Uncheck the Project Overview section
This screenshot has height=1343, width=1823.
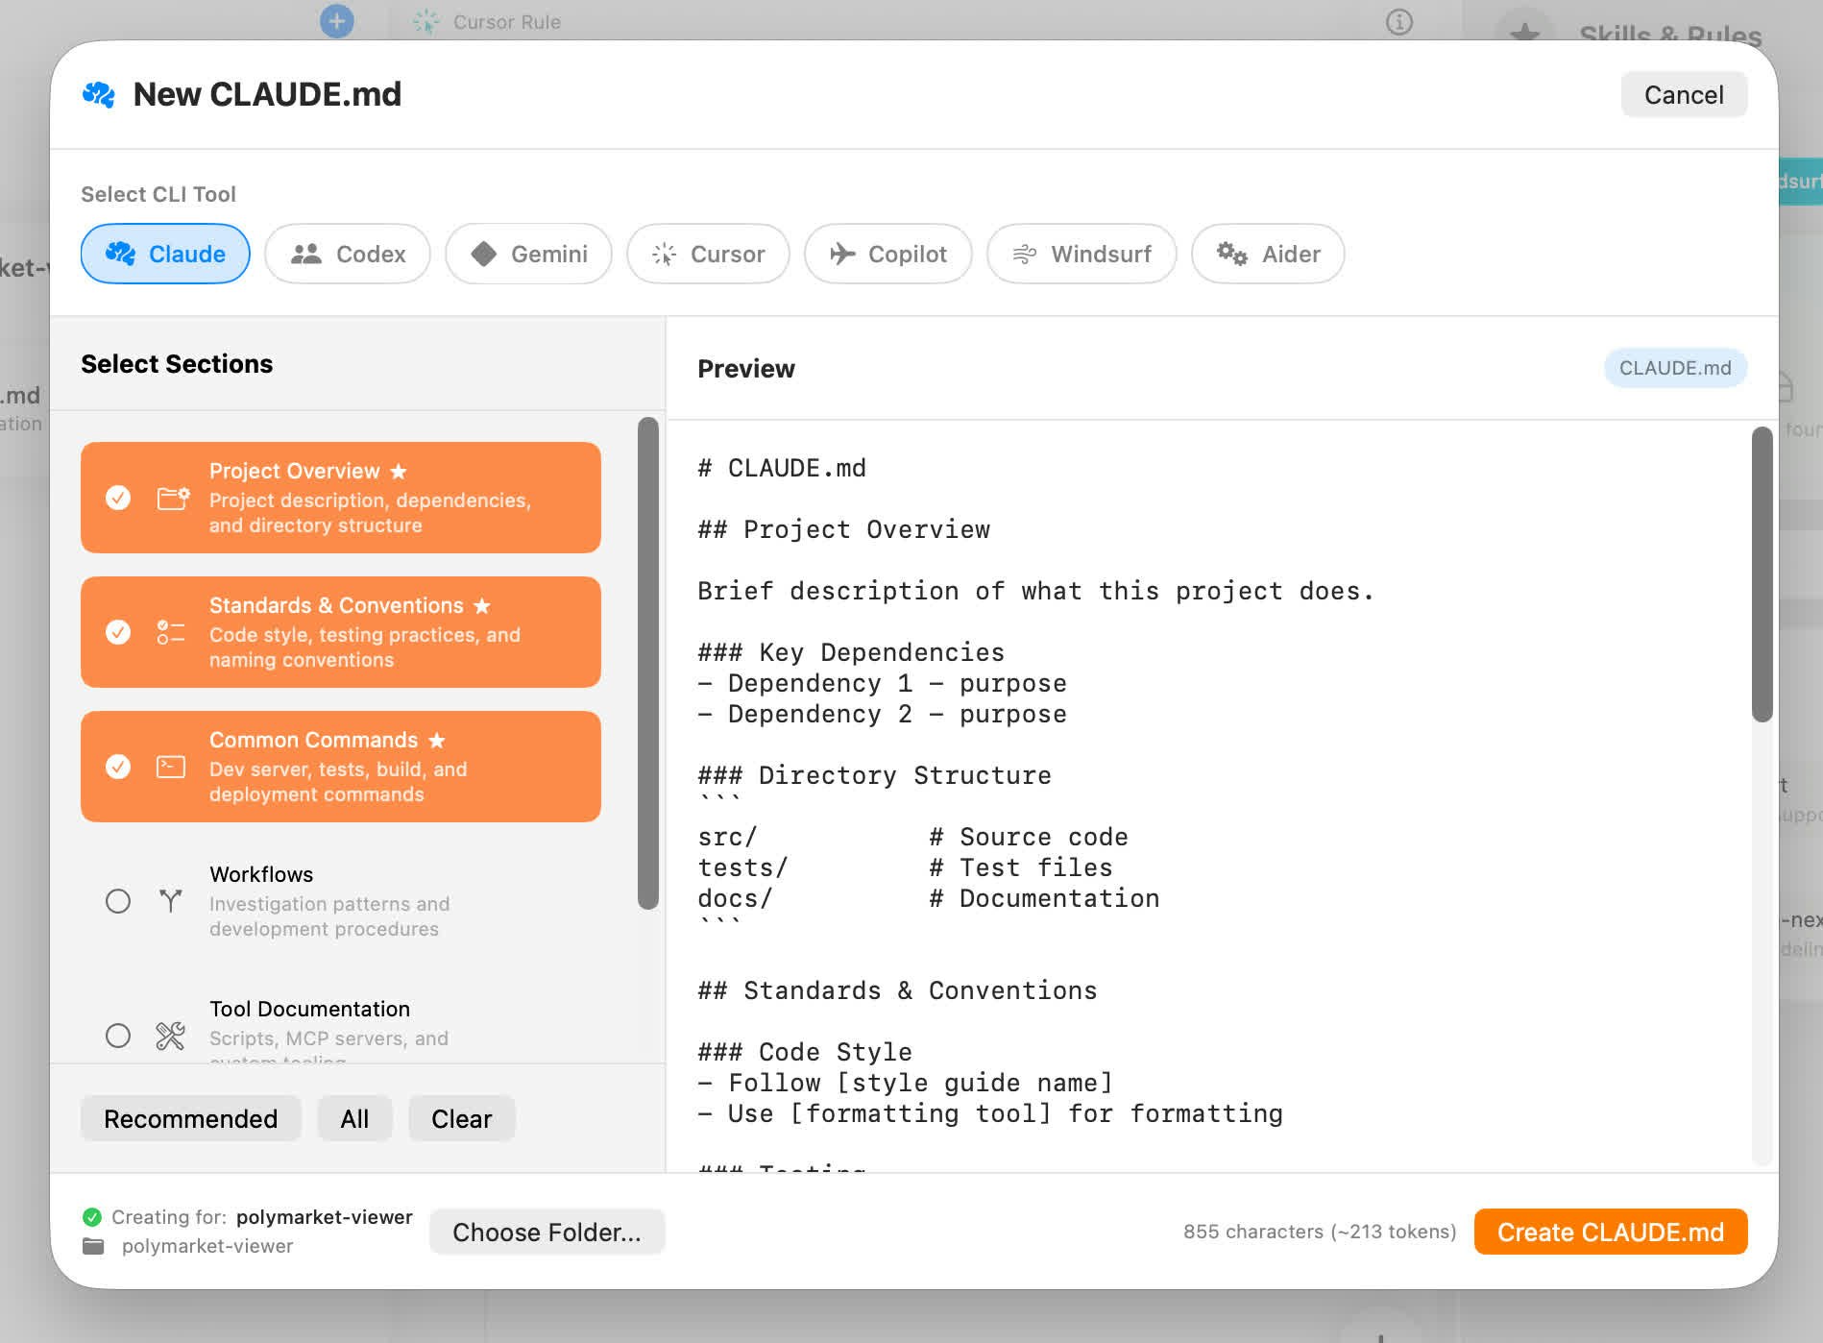point(117,498)
